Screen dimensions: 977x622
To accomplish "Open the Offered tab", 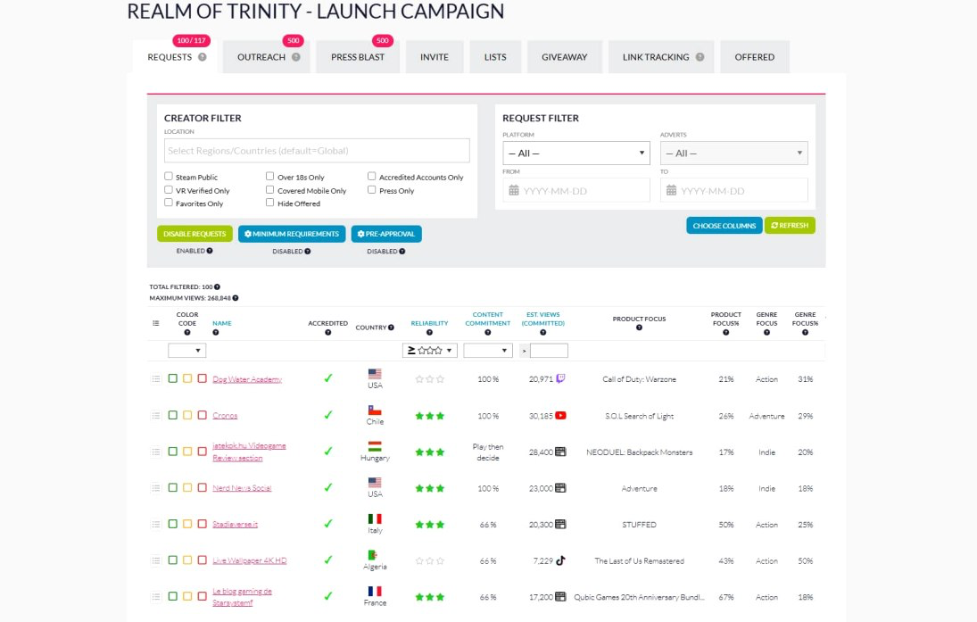I will (755, 57).
